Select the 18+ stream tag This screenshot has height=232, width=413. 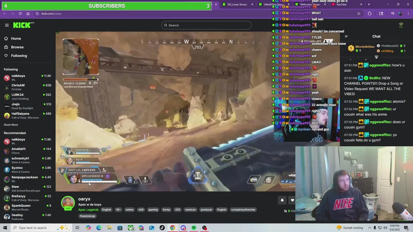118,210
